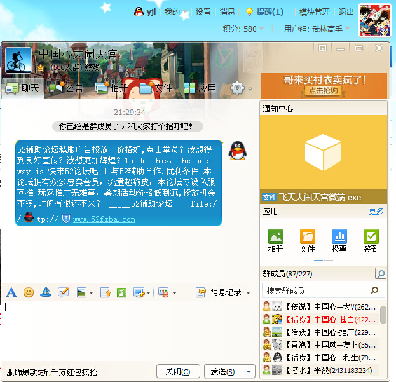Click the member search magnifier beside 群成员
The height and width of the screenshot is (382, 396).
(381, 273)
